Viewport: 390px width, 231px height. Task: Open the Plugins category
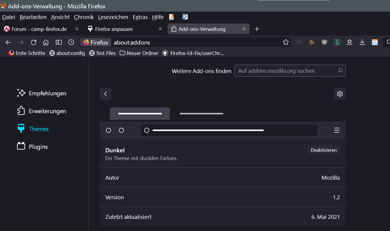tap(38, 147)
